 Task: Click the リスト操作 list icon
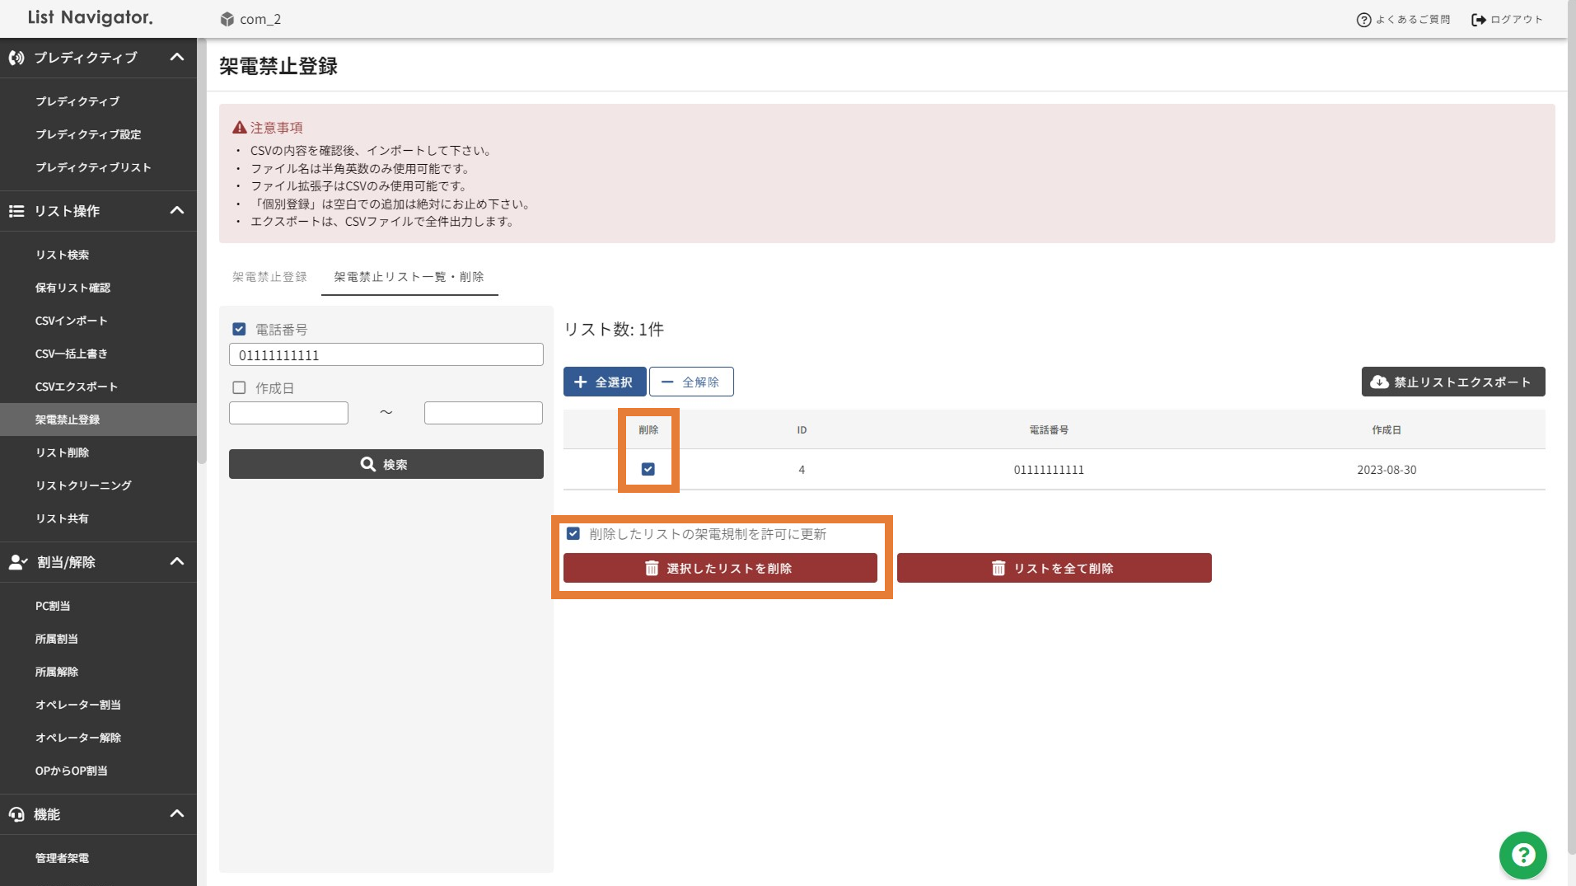tap(16, 211)
